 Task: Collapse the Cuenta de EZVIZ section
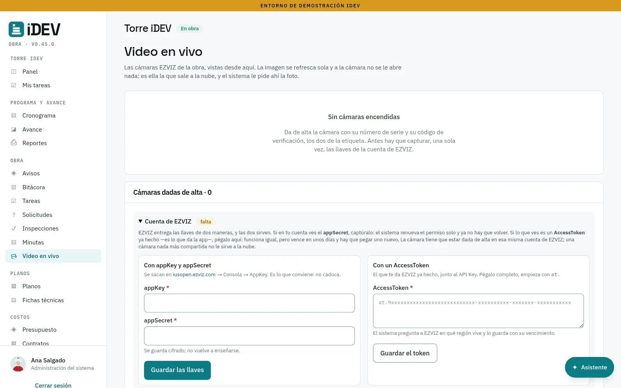pyautogui.click(x=141, y=222)
